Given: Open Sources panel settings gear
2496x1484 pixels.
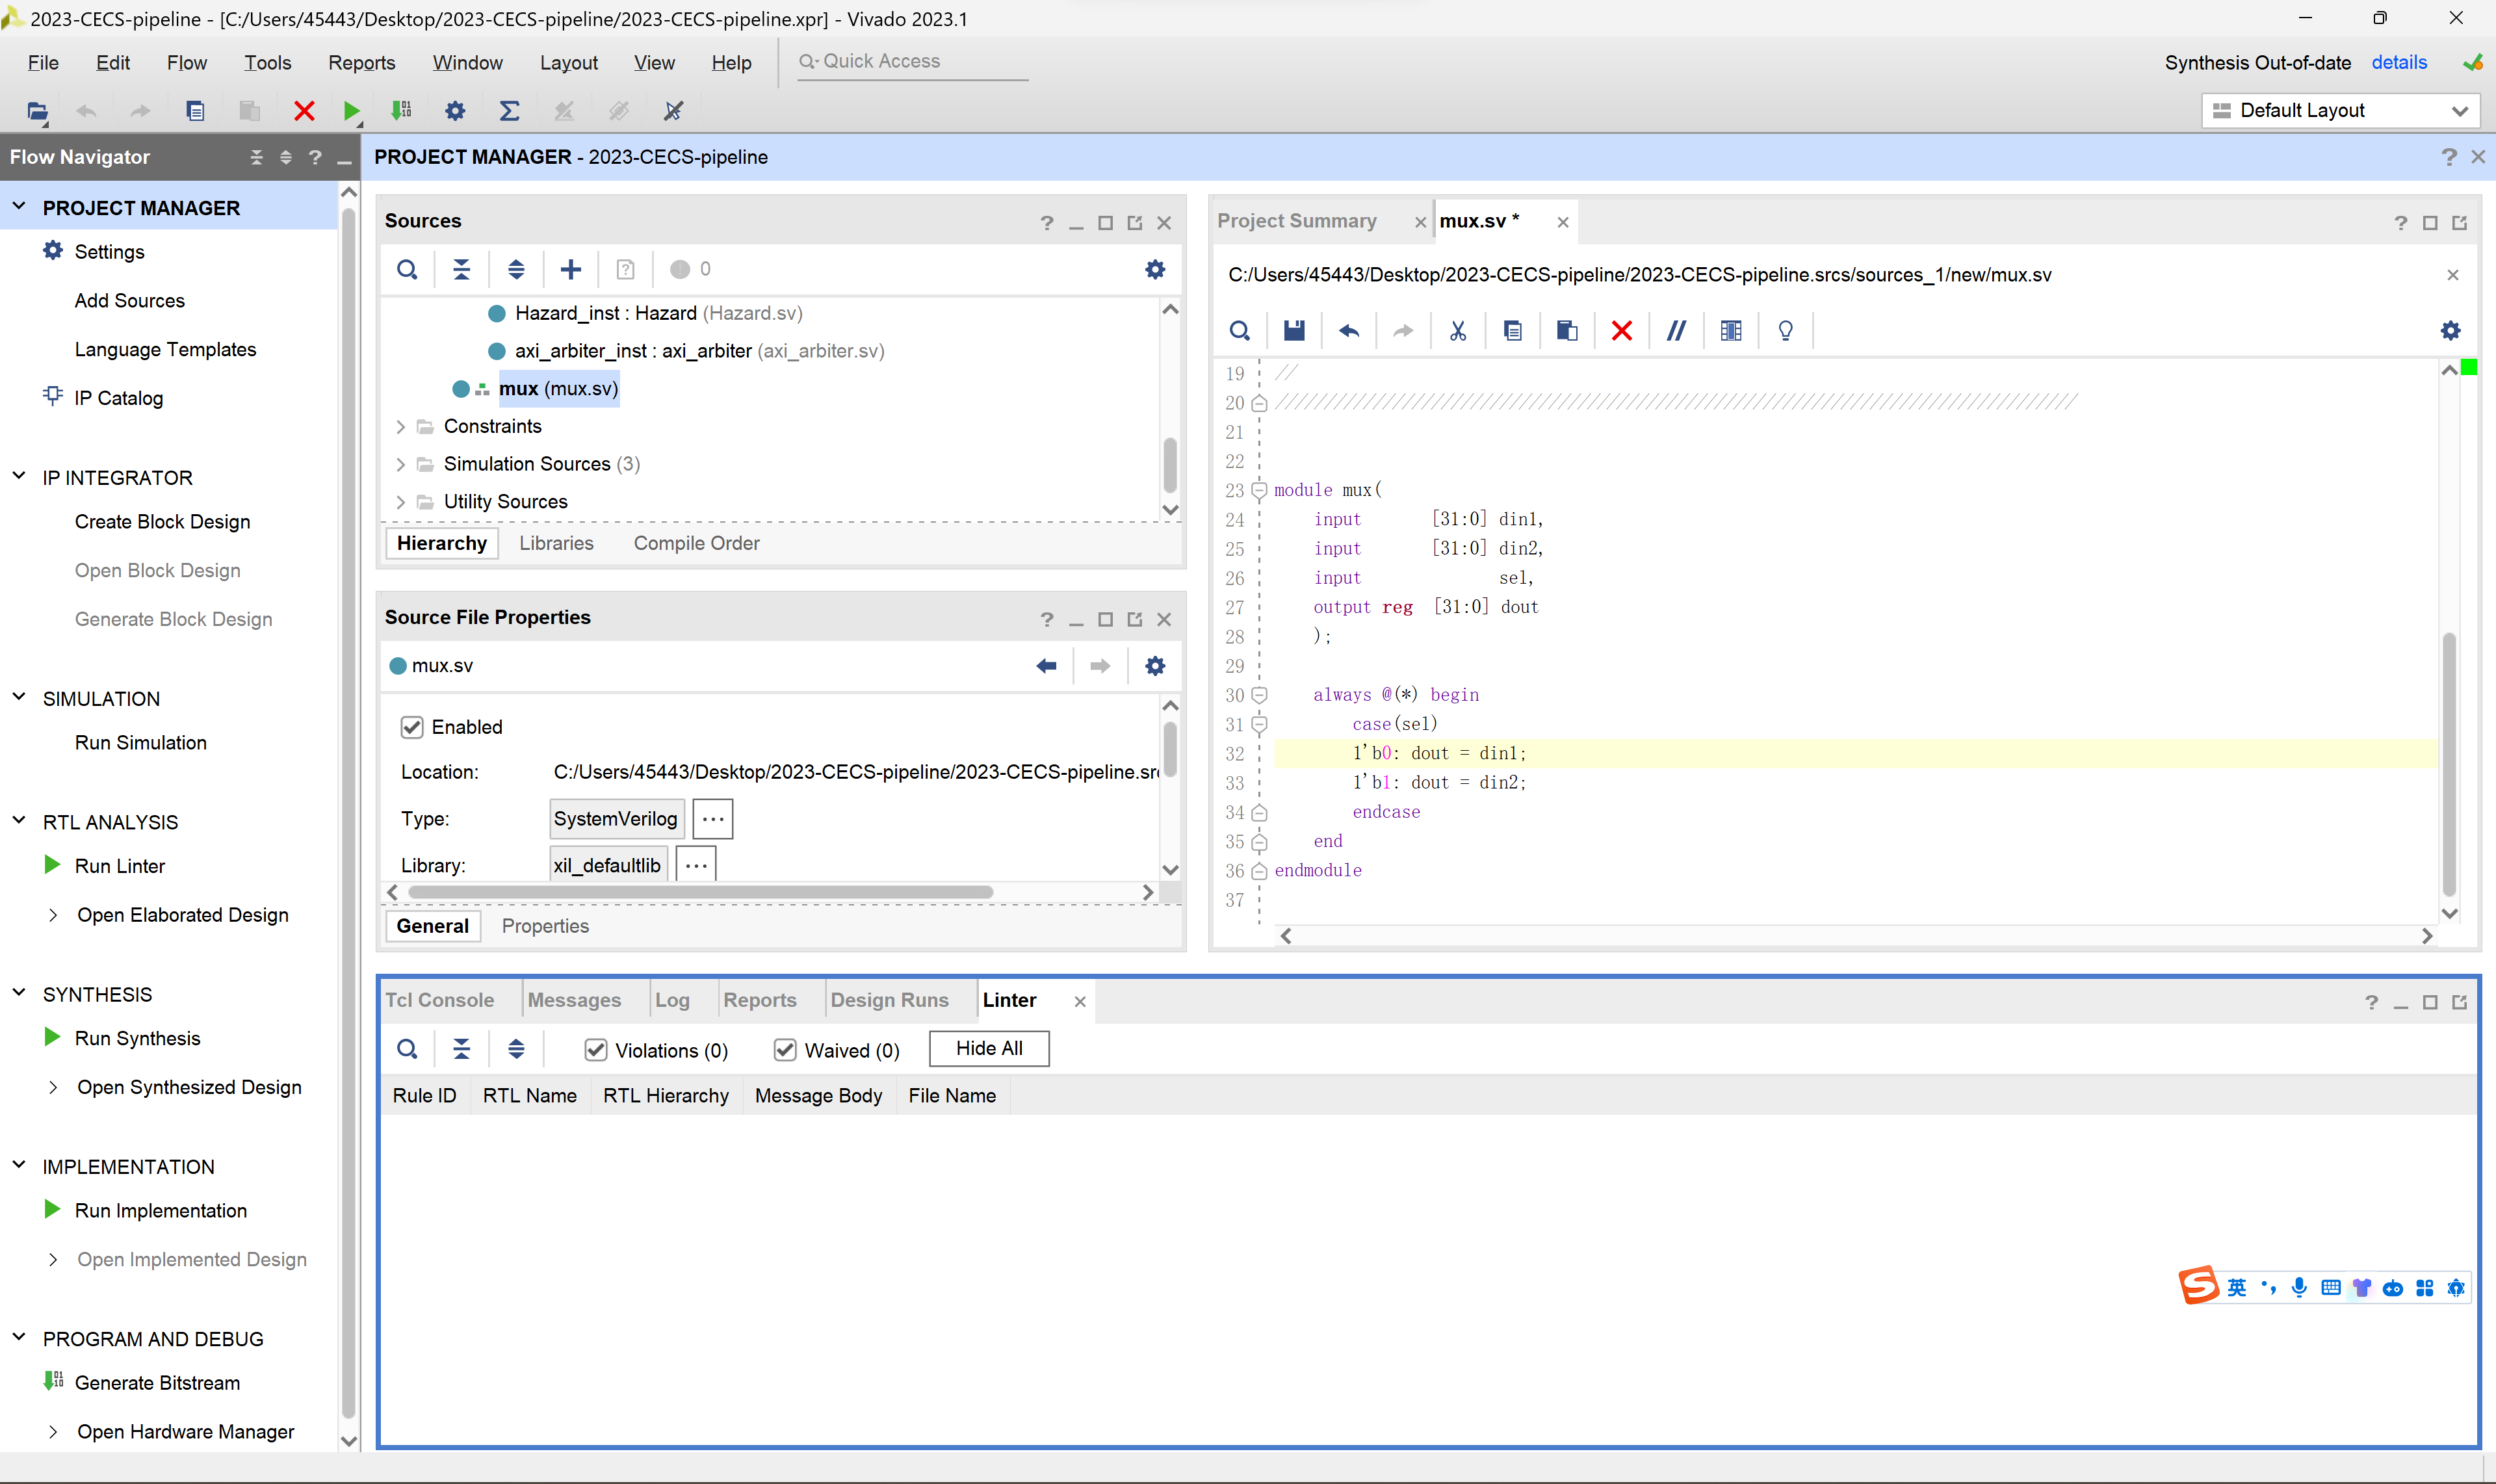Looking at the screenshot, I should click(x=1155, y=269).
